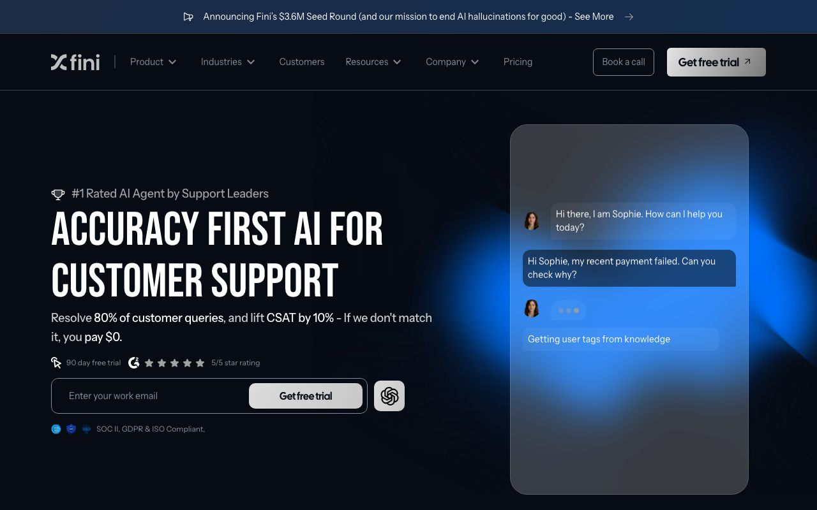
Task: Open the Customers nav item
Action: (302, 62)
